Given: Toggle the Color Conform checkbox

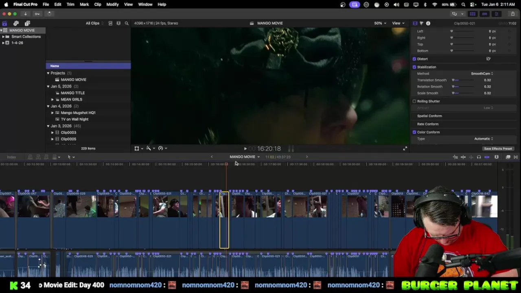Looking at the screenshot, I should [414, 132].
